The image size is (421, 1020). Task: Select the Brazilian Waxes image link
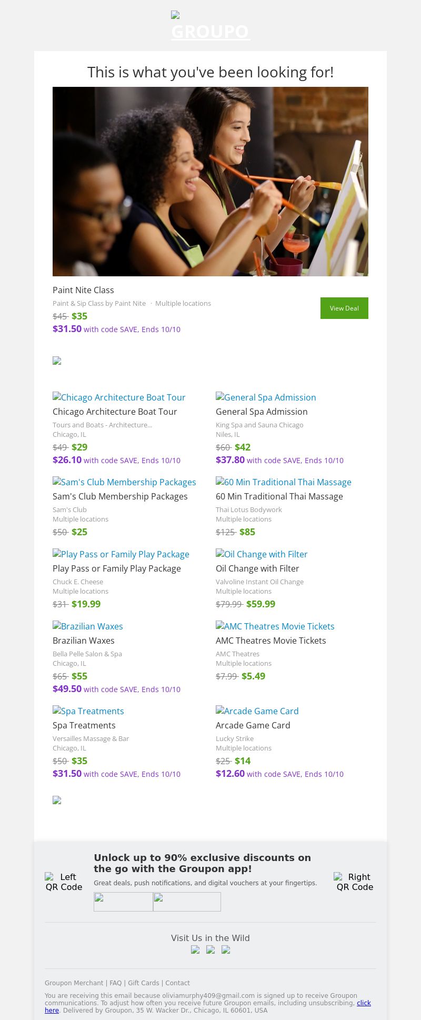click(x=87, y=626)
